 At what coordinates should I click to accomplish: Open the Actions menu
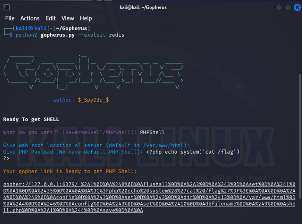[x=30, y=18]
